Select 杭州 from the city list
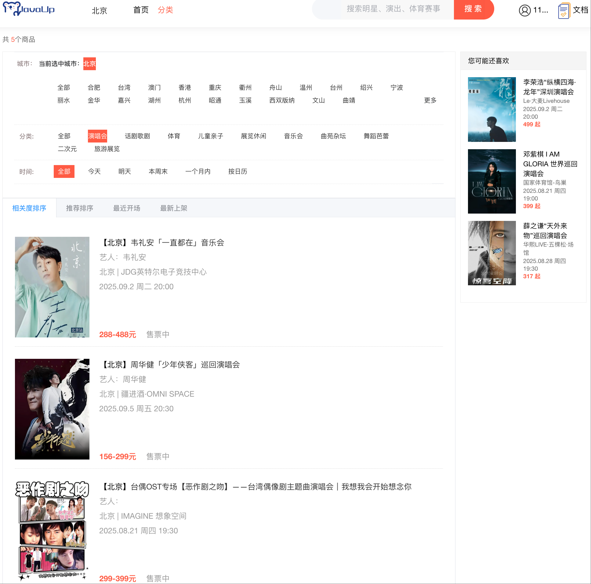 pyautogui.click(x=185, y=100)
